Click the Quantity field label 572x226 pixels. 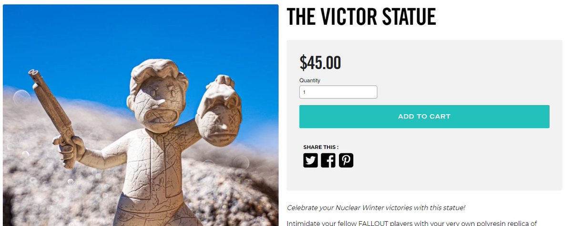310,80
